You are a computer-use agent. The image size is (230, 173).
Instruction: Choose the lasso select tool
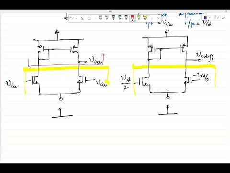pos(89,18)
